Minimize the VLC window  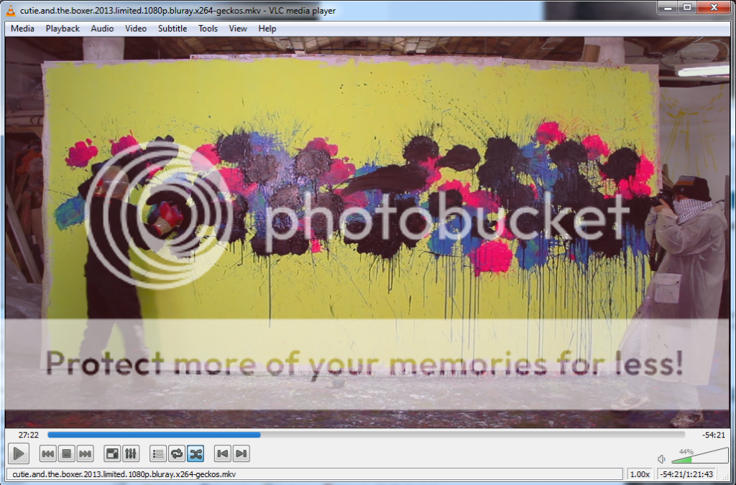tap(668, 7)
